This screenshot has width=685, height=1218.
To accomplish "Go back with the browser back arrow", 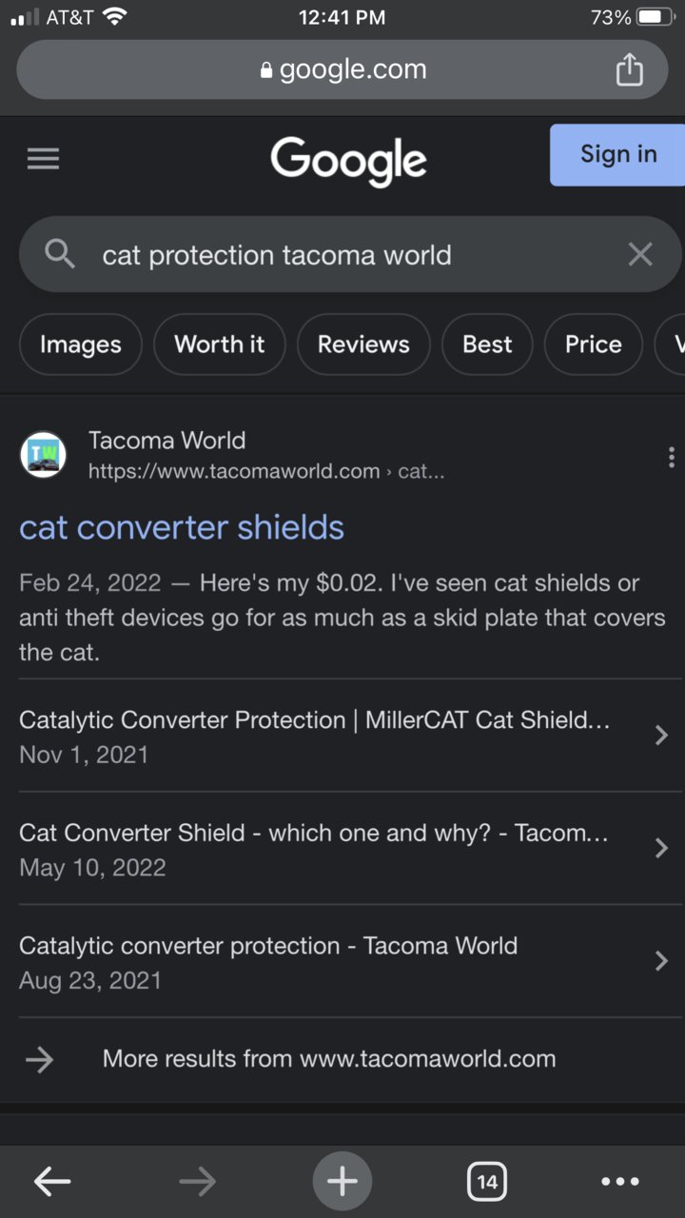I will point(52,1182).
